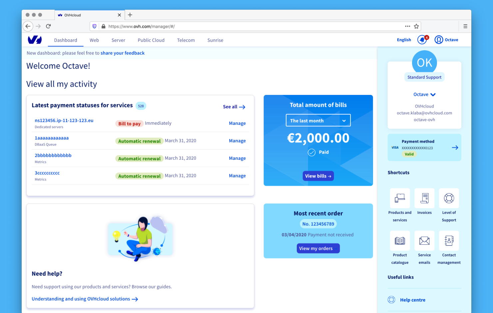Viewport: 493px width, 313px height.
Task: Open Products and services shortcut icon
Action: (400, 198)
